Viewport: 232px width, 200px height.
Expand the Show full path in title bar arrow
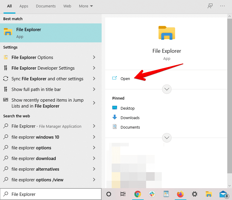tap(94, 89)
